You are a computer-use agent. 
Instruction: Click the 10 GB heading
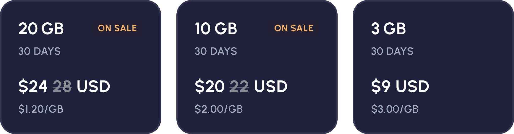(x=216, y=28)
